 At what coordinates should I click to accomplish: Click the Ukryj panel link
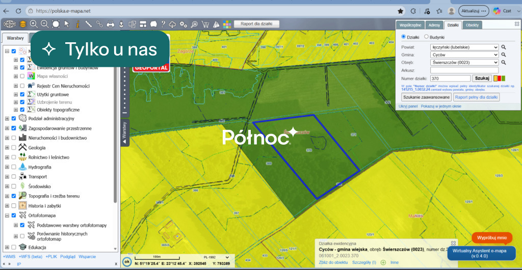tap(408, 106)
